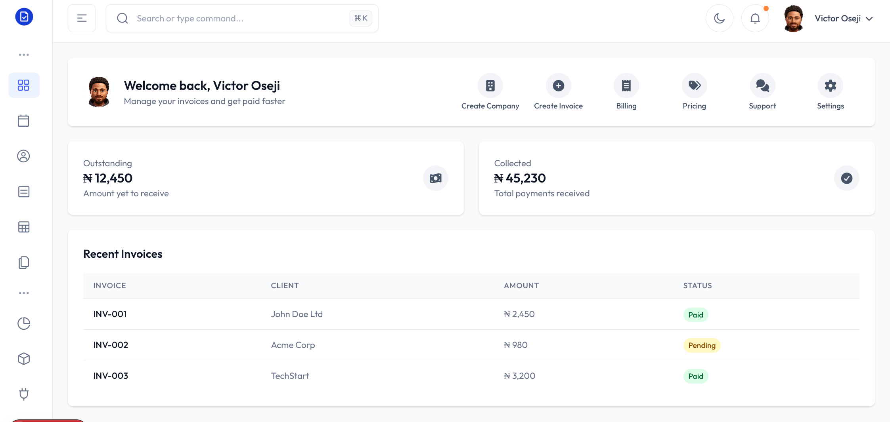Open the integrations plug icon in sidebar
This screenshot has width=890, height=422.
[x=24, y=394]
